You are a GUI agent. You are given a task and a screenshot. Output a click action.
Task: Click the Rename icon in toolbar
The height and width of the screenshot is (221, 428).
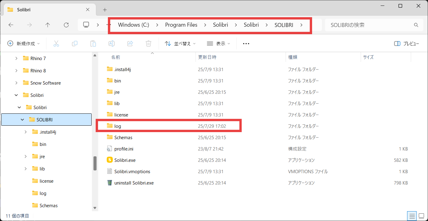coord(112,44)
